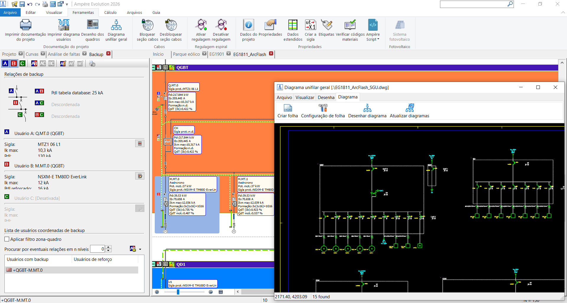567x303 pixels.
Task: Click Verificar códigos materiais icon
Action: 350,25
